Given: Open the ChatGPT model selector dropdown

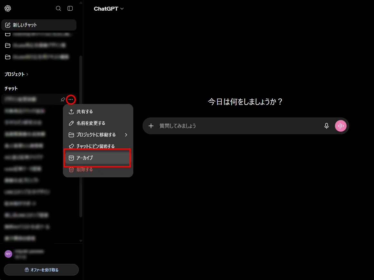Looking at the screenshot, I should (109, 9).
